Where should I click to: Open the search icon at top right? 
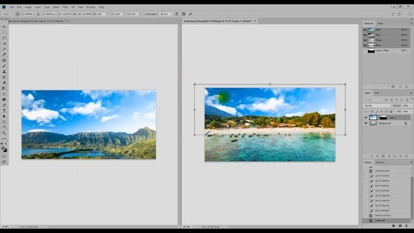pyautogui.click(x=393, y=14)
